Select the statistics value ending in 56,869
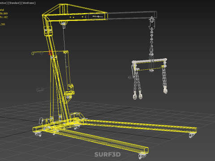 (4, 13)
